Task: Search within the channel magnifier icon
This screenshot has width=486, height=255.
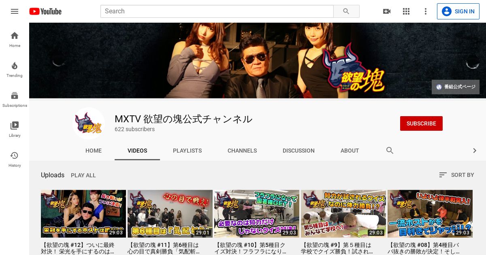Action: [x=390, y=151]
